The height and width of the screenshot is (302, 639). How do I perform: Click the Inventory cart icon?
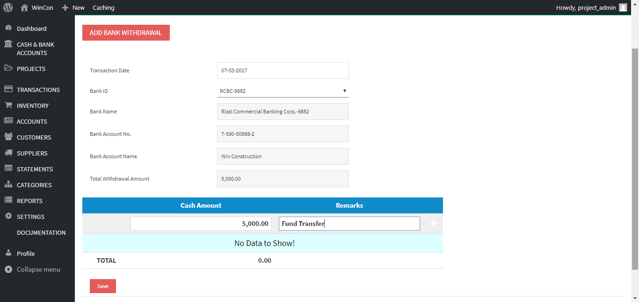click(x=8, y=105)
